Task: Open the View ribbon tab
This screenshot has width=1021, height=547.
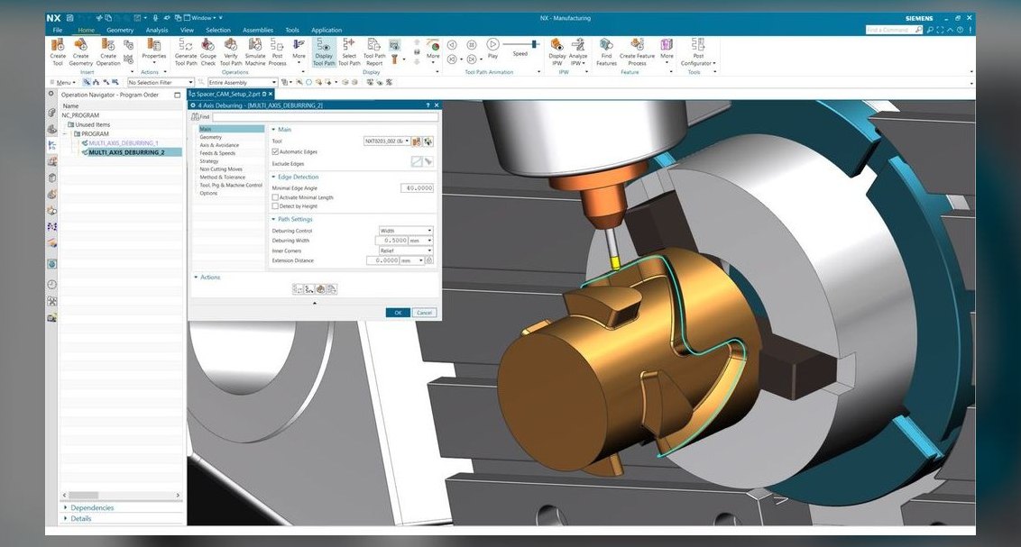Action: tap(187, 30)
